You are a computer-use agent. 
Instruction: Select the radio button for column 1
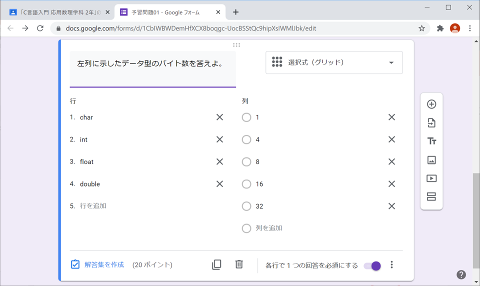(246, 117)
